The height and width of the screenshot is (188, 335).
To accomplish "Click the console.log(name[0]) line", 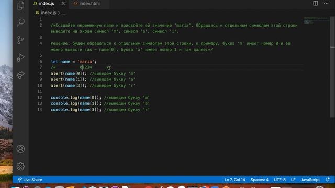I will coord(100,98).
